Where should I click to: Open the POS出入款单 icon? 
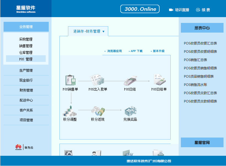tap(97, 80)
